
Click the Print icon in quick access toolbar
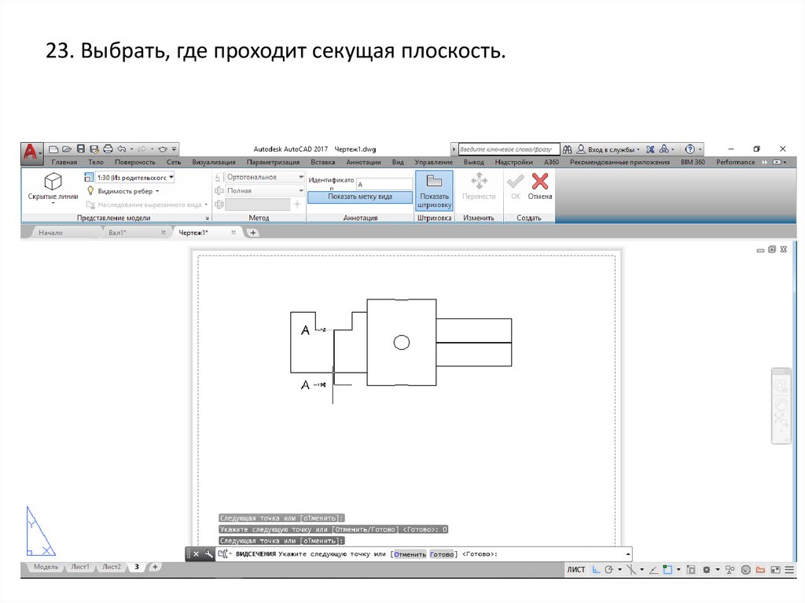[108, 149]
